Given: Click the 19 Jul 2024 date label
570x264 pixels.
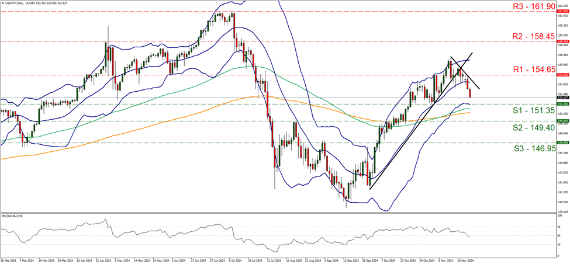Looking at the screenshot, I should tap(255, 260).
